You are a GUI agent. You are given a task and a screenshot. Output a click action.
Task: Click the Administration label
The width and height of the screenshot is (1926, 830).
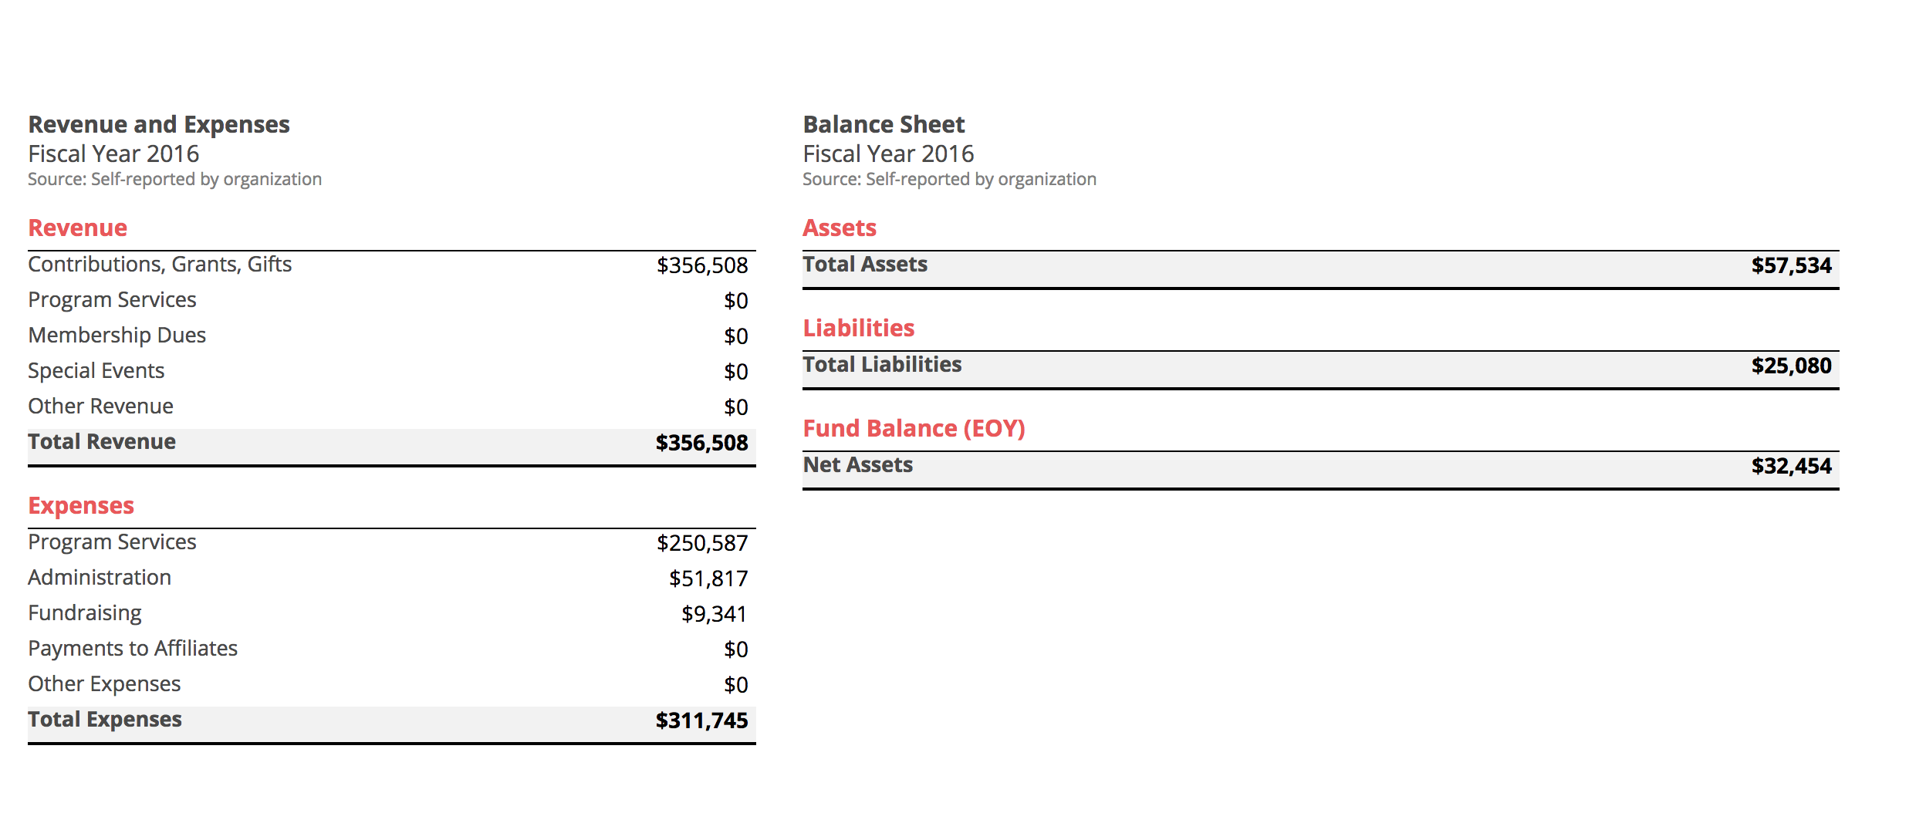coord(100,577)
